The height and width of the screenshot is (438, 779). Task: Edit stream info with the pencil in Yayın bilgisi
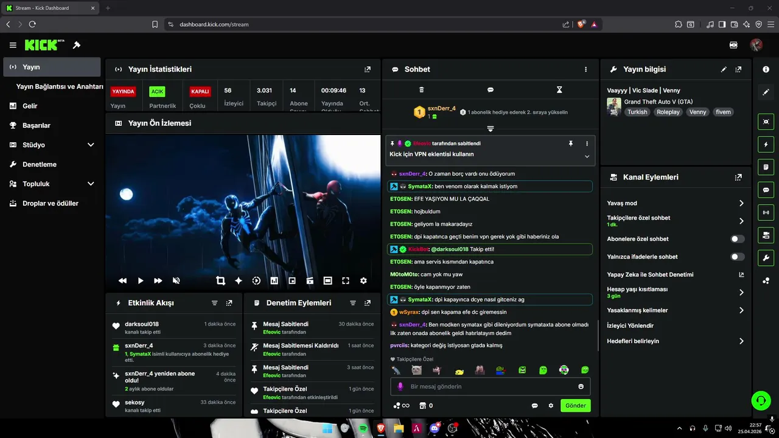click(x=724, y=69)
